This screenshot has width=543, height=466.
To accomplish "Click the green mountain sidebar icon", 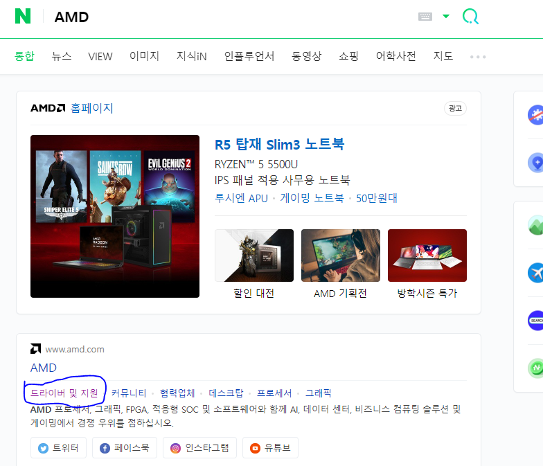I will point(536,226).
